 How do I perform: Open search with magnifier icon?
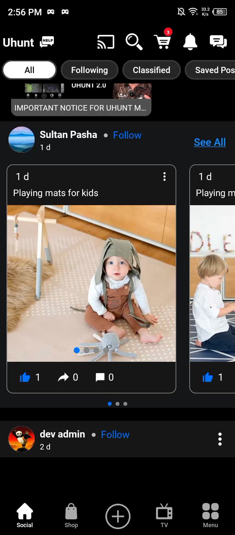click(134, 42)
